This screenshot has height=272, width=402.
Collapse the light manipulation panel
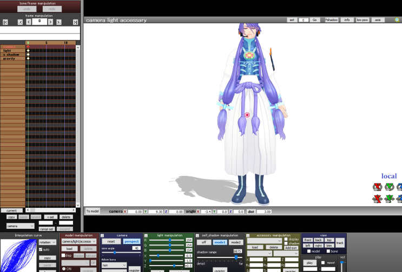[146, 235]
